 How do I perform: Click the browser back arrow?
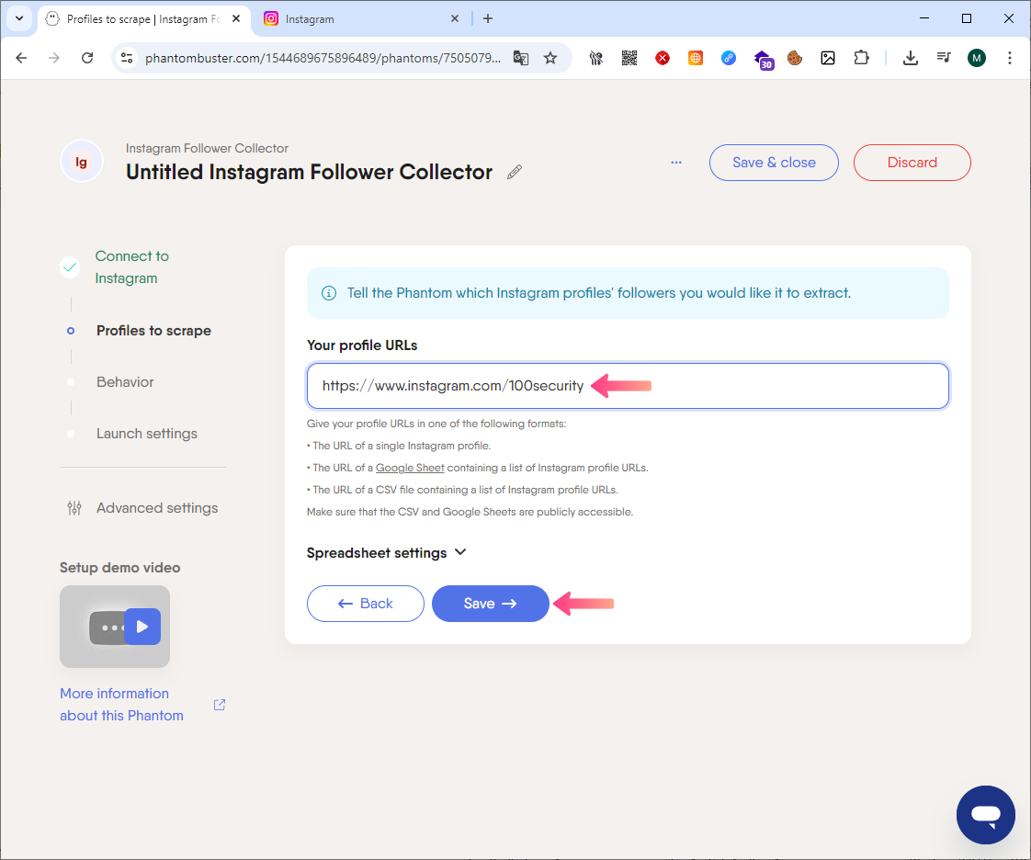click(21, 58)
